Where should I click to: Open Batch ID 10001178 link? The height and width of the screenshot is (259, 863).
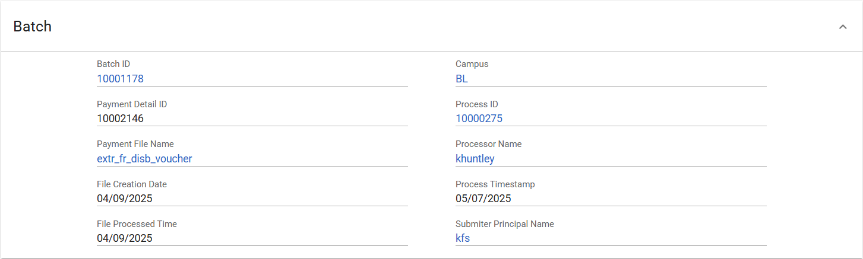click(120, 78)
